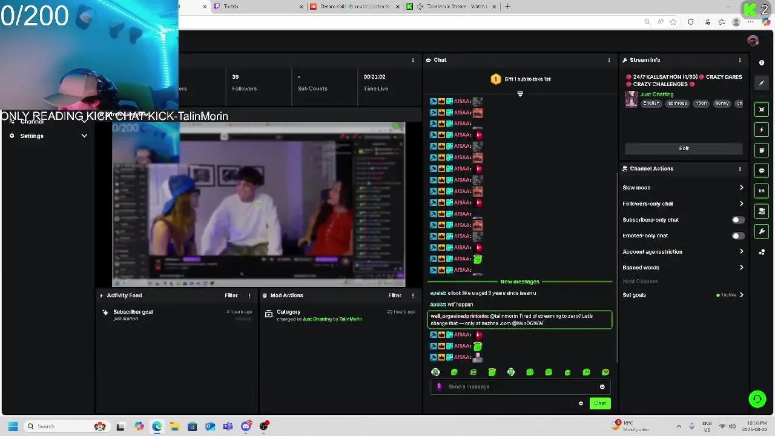Screen dimensions: 775x436
Task: Click the green headset support bubble
Action: point(757,398)
